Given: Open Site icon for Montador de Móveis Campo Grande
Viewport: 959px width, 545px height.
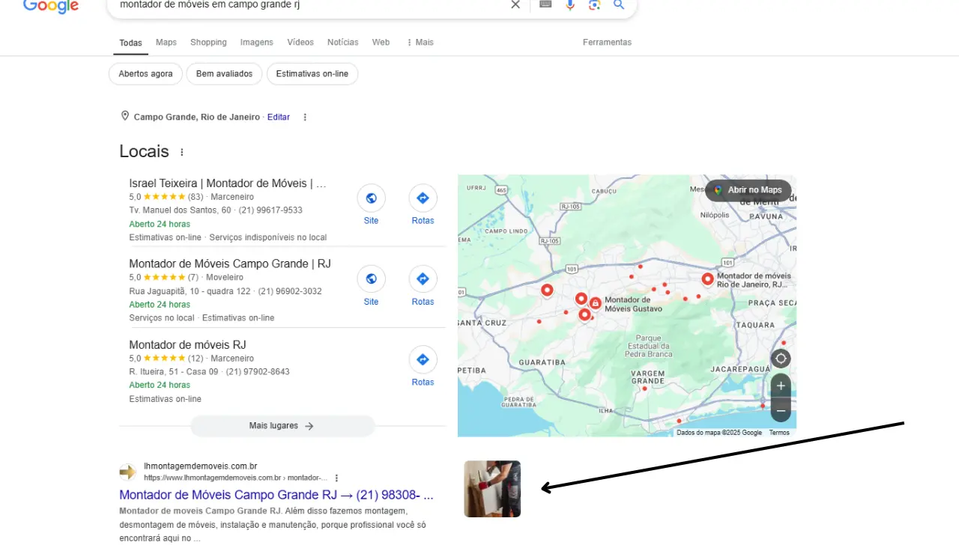Looking at the screenshot, I should click(x=371, y=279).
